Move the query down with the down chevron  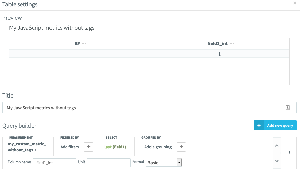click(x=277, y=161)
